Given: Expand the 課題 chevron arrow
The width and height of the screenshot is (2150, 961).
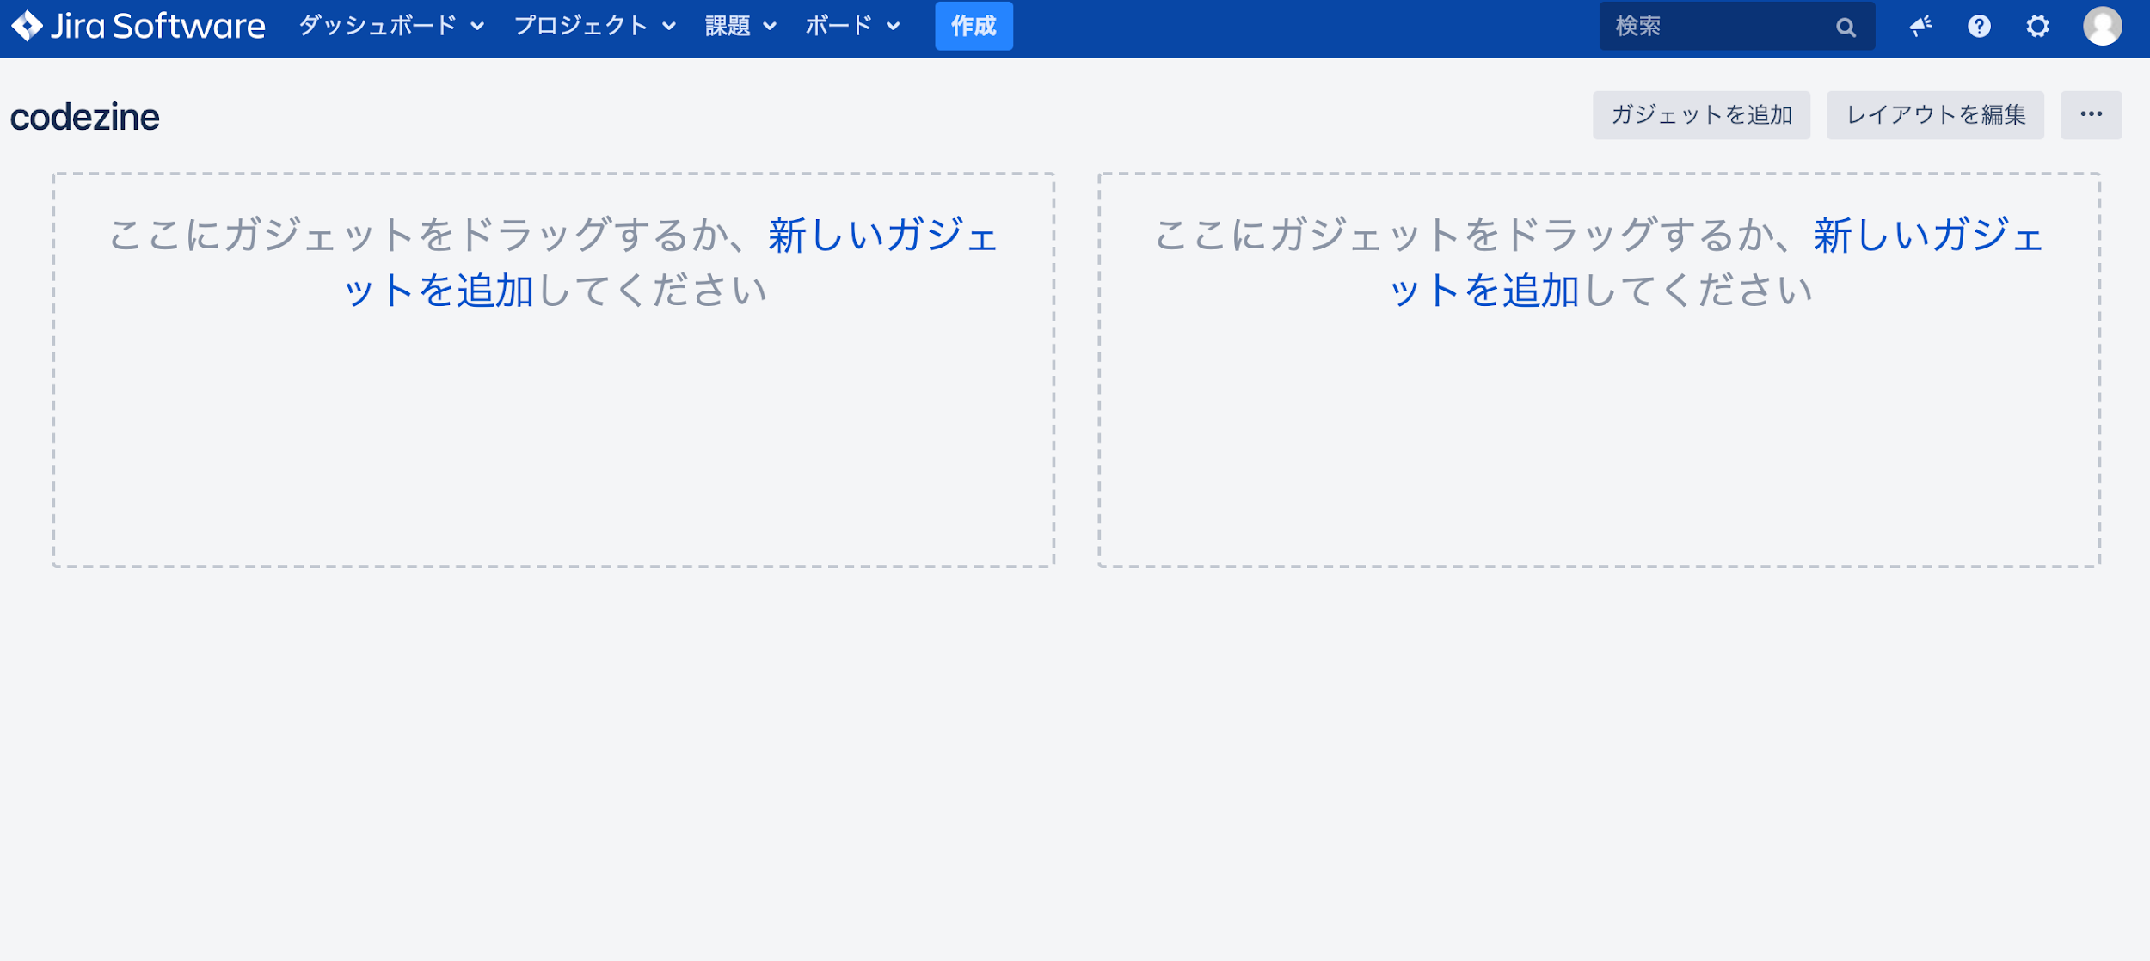Looking at the screenshot, I should pyautogui.click(x=770, y=27).
